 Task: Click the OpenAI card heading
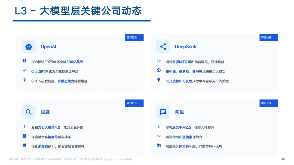coord(48,47)
